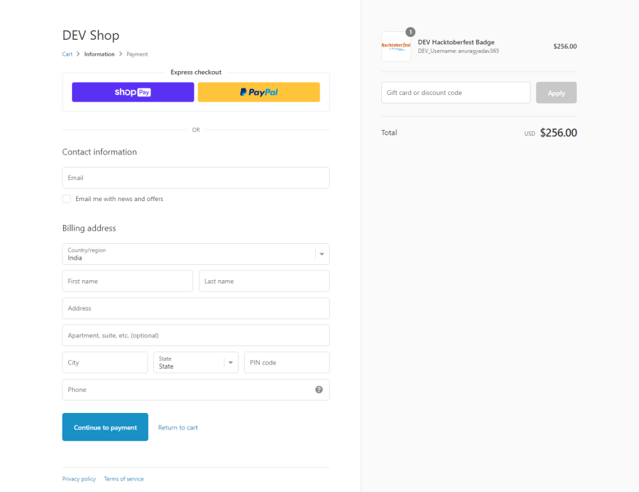
Task: Open the Terms of service link
Action: (x=124, y=479)
